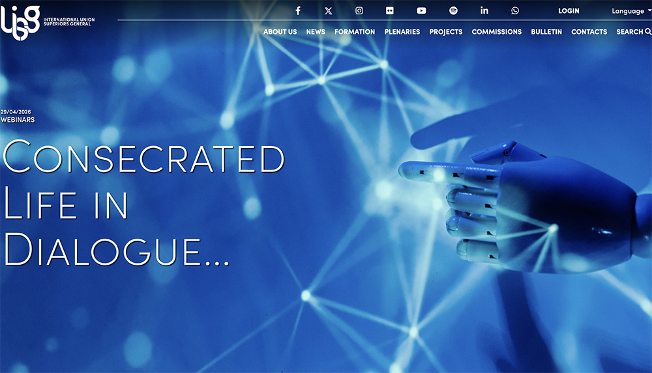Open the X (Twitter) icon
This screenshot has height=373, width=652.
point(329,11)
